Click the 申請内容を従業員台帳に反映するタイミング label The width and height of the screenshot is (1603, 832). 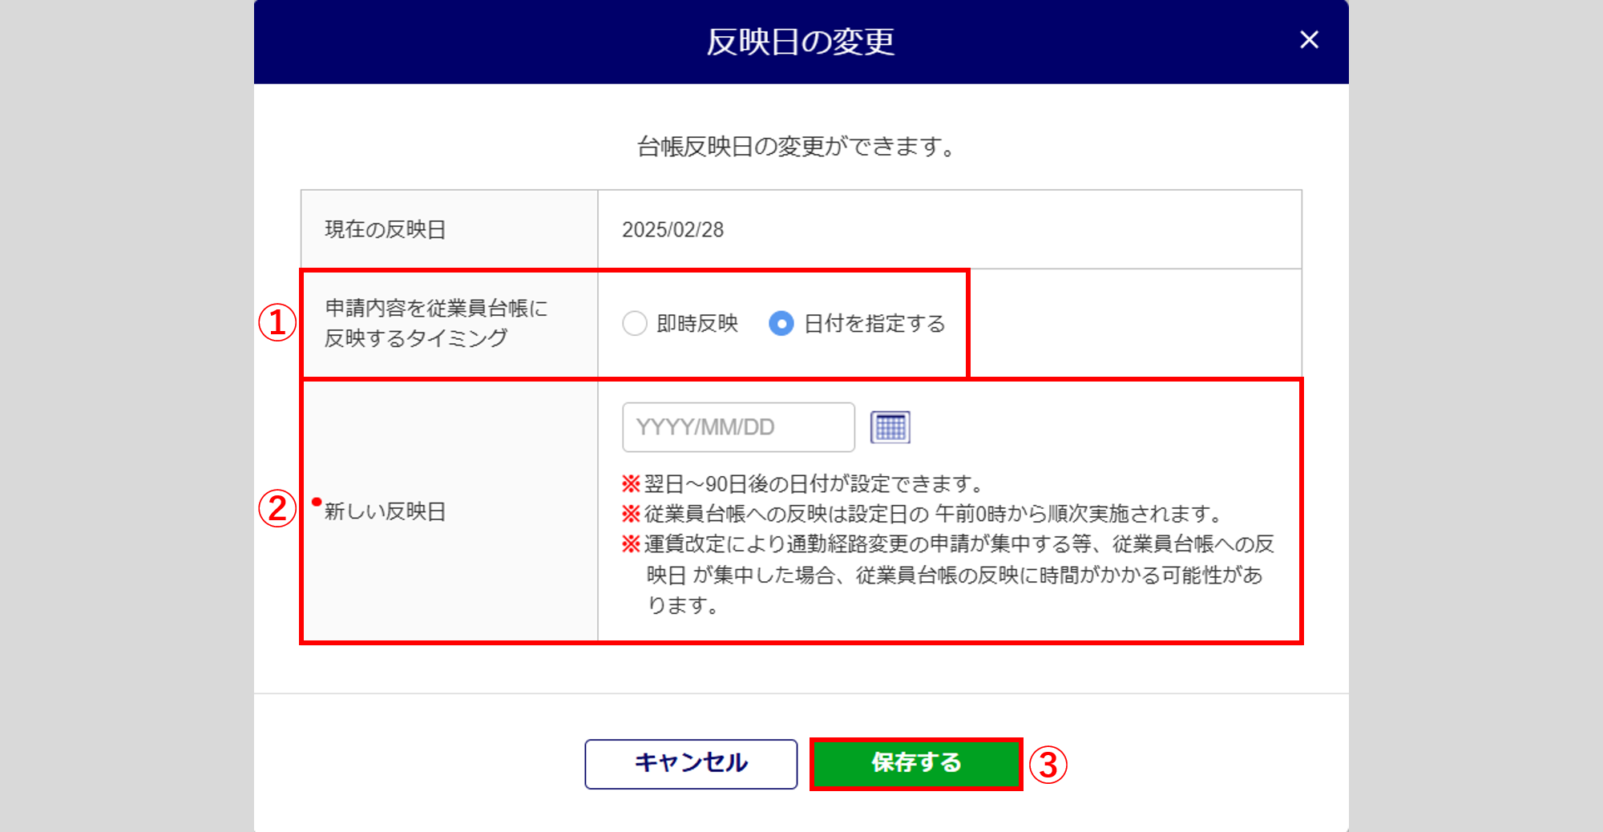(x=436, y=323)
